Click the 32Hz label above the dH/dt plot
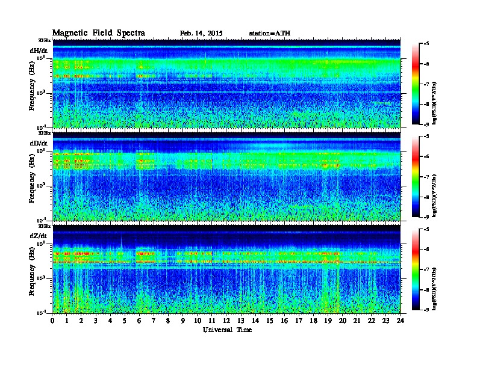The height and width of the screenshot is (368, 477). click(x=45, y=40)
